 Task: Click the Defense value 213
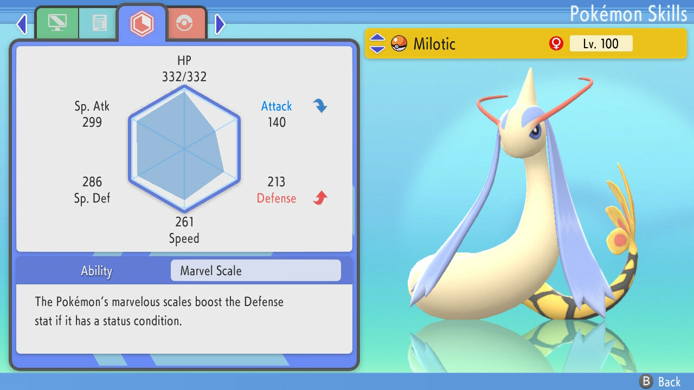click(x=277, y=181)
